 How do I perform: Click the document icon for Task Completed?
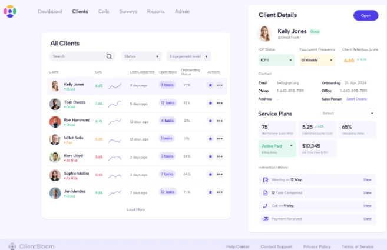pyautogui.click(x=265, y=193)
